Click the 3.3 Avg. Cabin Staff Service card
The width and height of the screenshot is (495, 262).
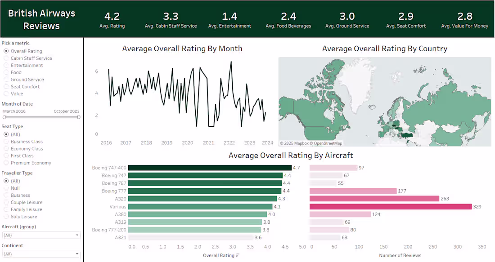171,20
